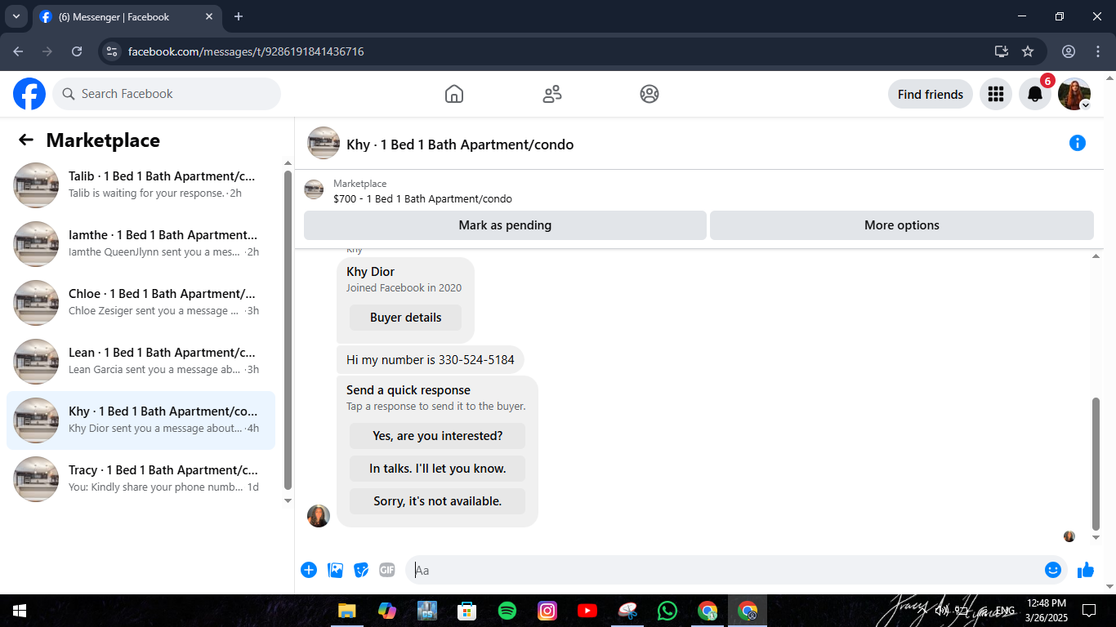Image resolution: width=1116 pixels, height=627 pixels.
Task: Click the Marketplace listing thumbnail below the header
Action: [x=314, y=189]
